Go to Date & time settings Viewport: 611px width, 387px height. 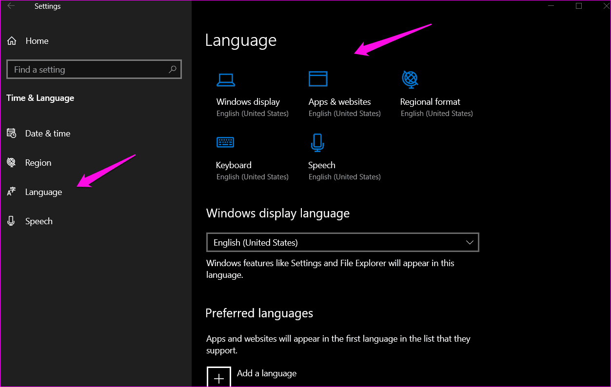pos(48,134)
